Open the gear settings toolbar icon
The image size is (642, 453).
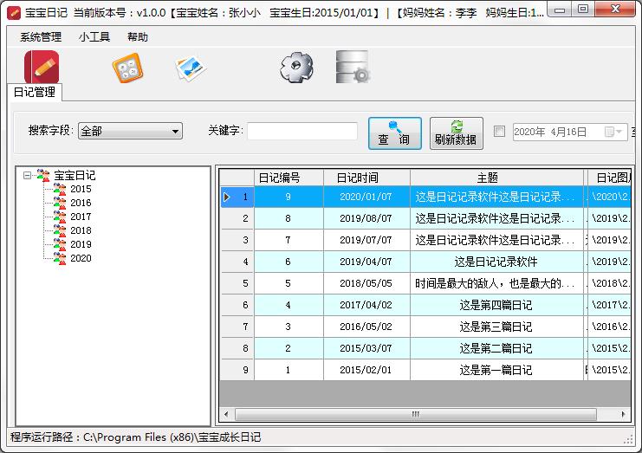296,68
